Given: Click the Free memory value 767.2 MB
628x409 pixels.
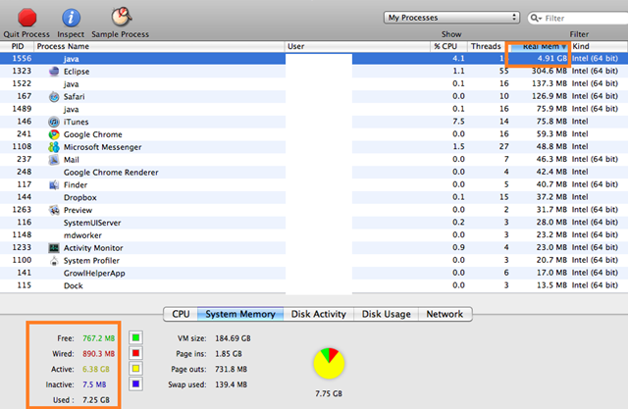Looking at the screenshot, I should tap(98, 338).
